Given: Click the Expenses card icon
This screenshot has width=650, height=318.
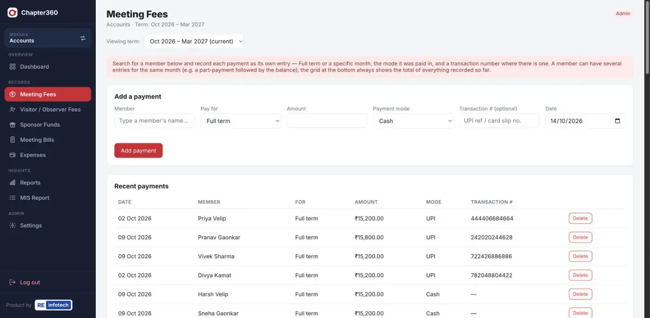Looking at the screenshot, I should [x=12, y=155].
